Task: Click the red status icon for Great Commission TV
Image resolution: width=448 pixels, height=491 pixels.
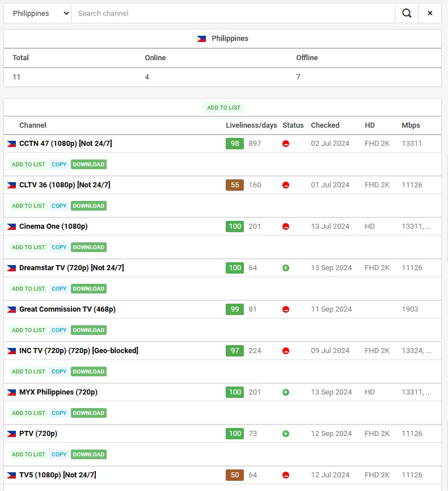Action: click(286, 309)
